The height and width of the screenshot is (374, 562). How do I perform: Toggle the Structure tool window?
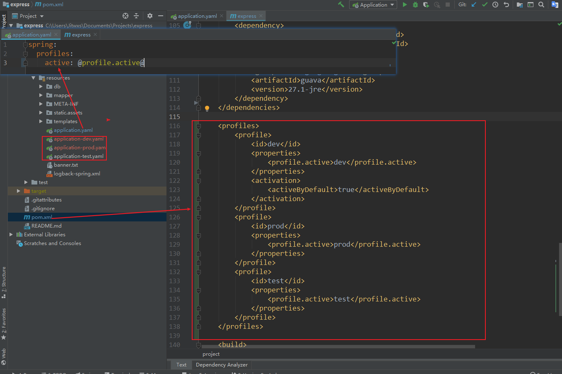point(4,282)
